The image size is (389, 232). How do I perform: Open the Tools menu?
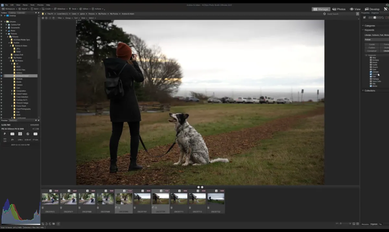[x=32, y=5]
